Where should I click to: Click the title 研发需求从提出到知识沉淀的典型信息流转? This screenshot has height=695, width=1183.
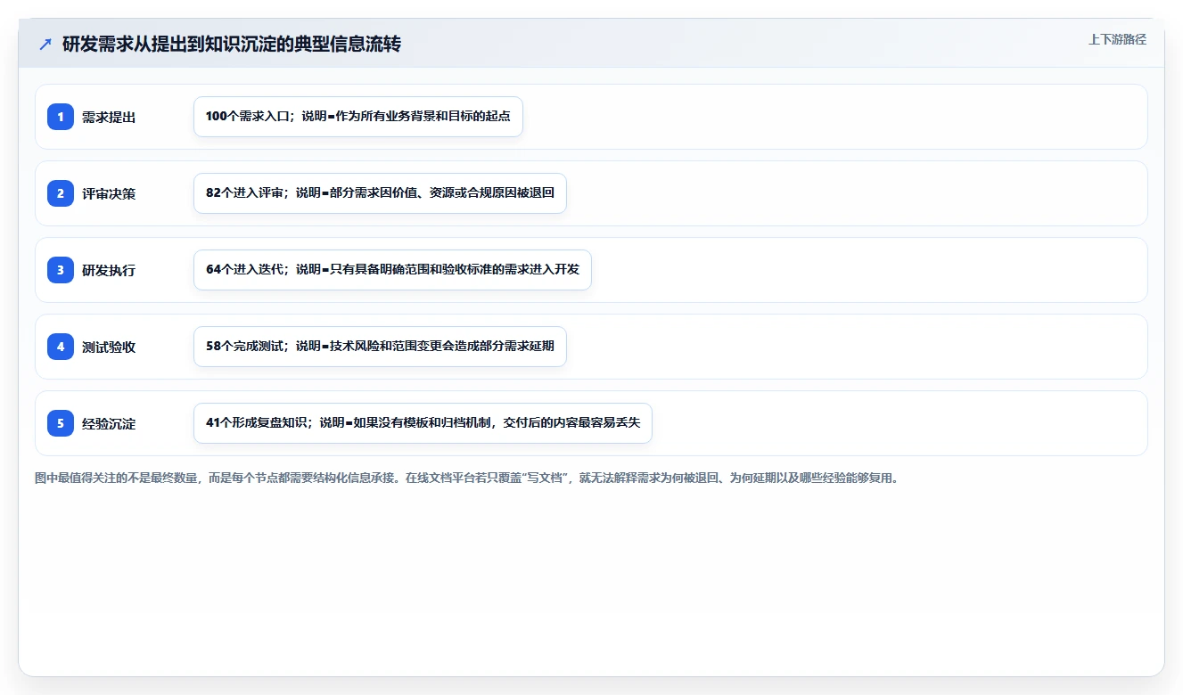tap(232, 45)
